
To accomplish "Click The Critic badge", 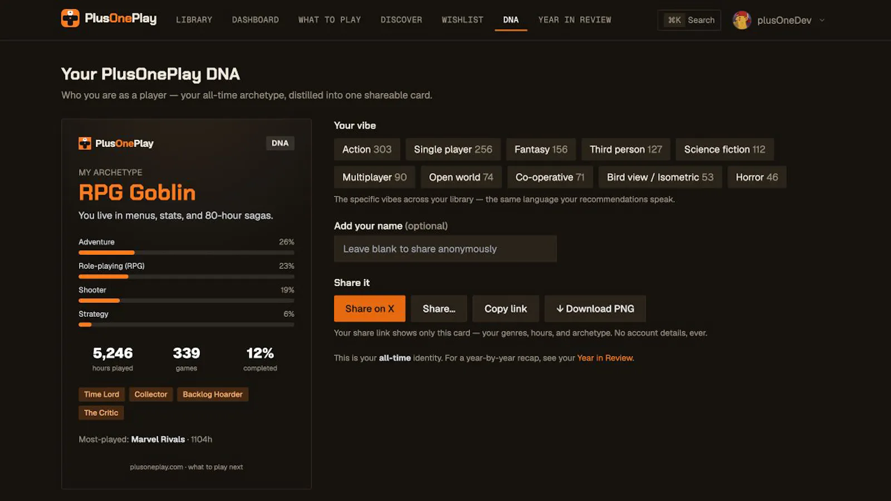I will (x=101, y=412).
